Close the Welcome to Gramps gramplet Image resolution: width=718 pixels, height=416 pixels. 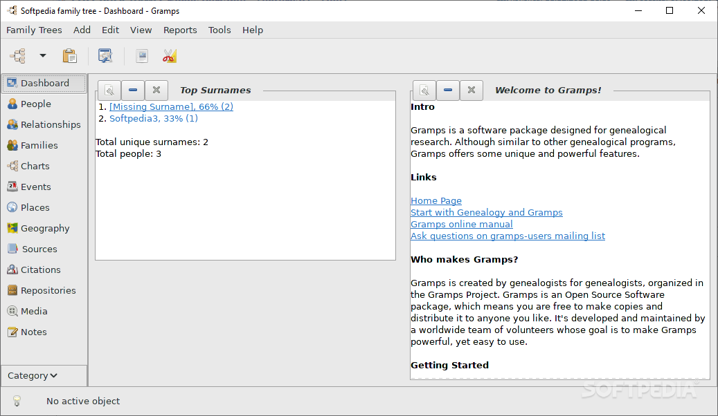click(472, 90)
